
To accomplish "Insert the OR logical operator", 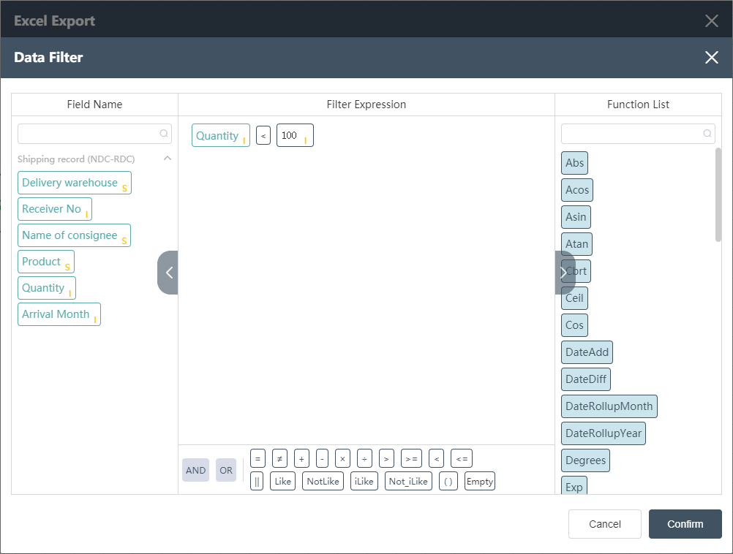I will coord(226,470).
